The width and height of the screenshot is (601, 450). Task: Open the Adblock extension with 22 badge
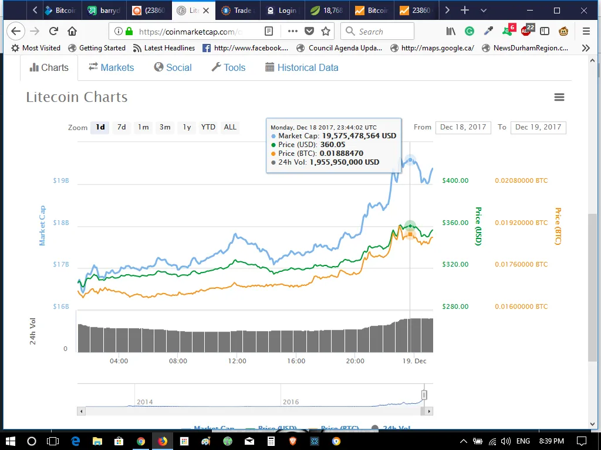[528, 30]
